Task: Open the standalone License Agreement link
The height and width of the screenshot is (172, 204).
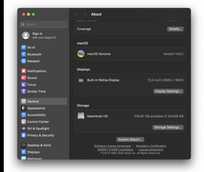Action: [x=151, y=150]
